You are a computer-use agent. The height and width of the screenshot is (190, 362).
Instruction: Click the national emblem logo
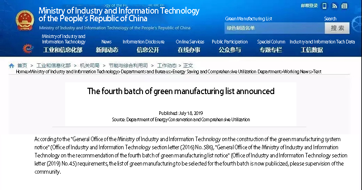tap(25, 20)
